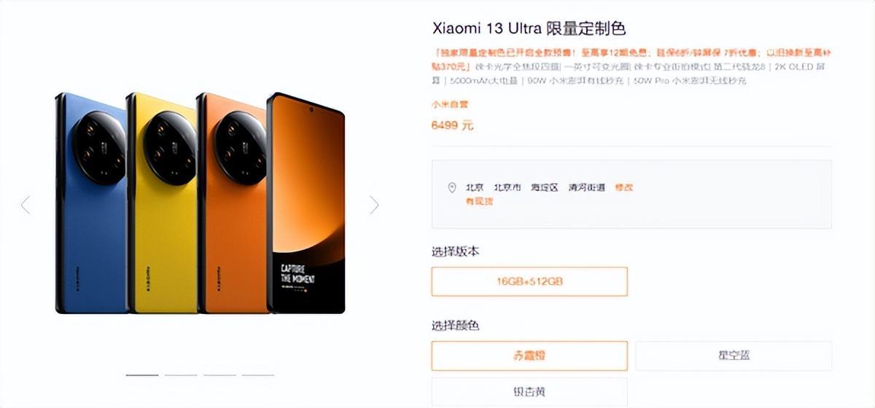
Task: Click the 海淀区 district in address
Action: 544,187
